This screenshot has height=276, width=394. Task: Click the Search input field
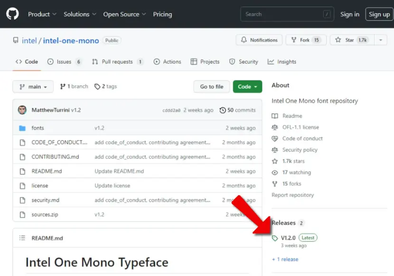click(287, 14)
